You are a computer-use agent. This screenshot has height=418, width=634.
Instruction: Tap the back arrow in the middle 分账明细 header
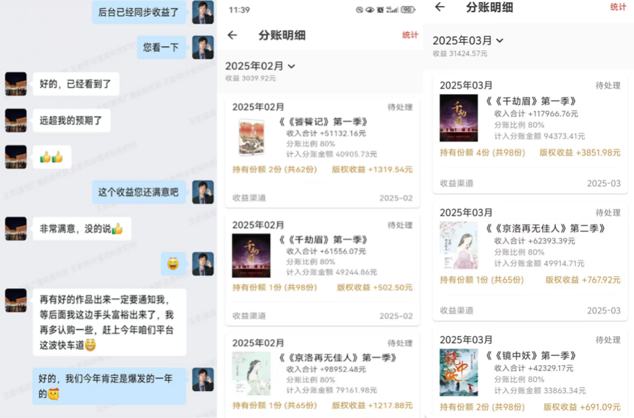click(232, 35)
